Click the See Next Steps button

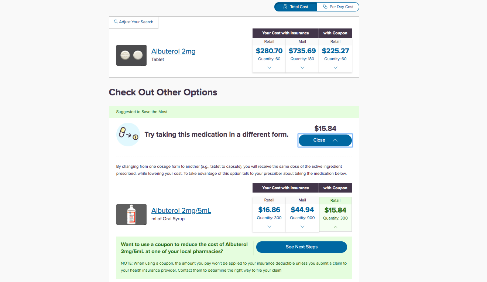pos(302,247)
